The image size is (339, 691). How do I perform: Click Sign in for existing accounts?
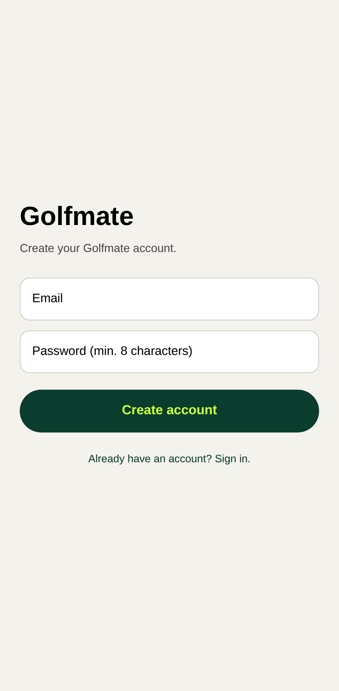pos(232,458)
